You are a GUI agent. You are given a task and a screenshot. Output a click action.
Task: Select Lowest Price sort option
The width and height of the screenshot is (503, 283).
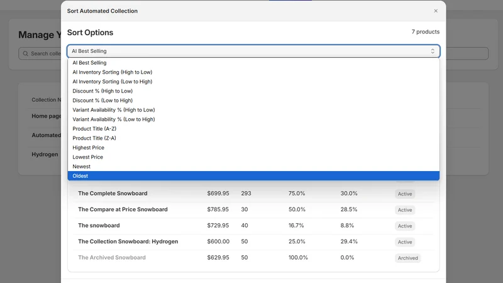[253, 157]
